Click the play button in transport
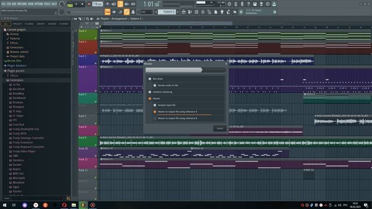 pos(76,4)
